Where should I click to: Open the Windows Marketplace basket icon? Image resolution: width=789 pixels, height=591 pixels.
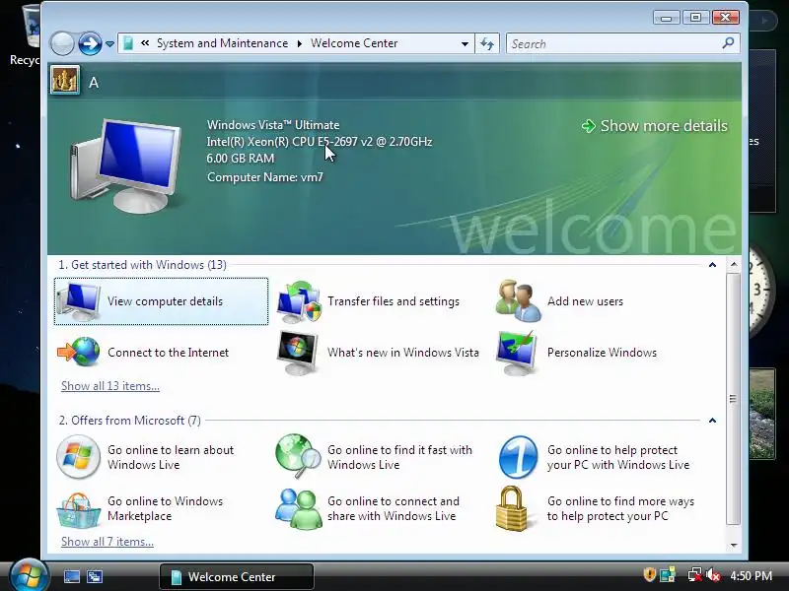point(78,509)
